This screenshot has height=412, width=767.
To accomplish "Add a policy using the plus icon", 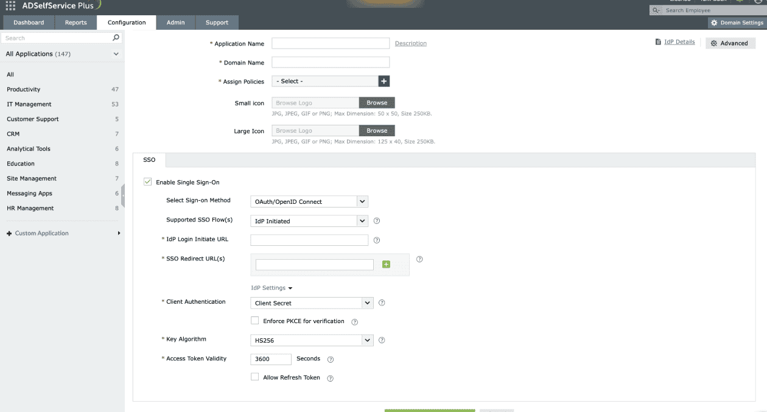I will 384,80.
